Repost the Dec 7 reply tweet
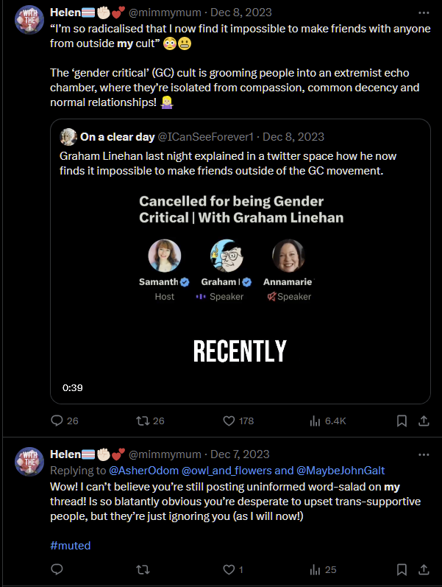Screen dimensions: 442x587 point(143,570)
